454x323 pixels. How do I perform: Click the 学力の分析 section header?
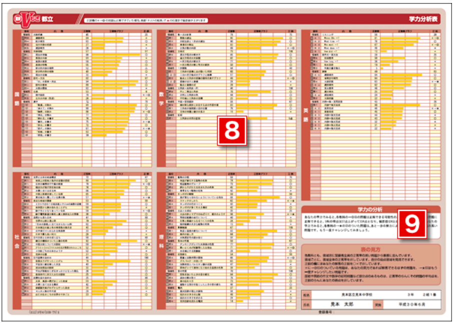(x=370, y=208)
